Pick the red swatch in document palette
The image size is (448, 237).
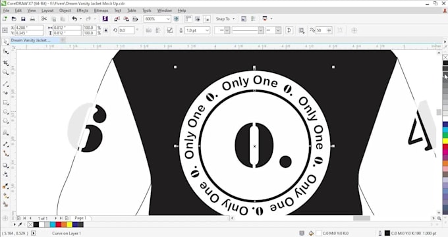point(58,224)
